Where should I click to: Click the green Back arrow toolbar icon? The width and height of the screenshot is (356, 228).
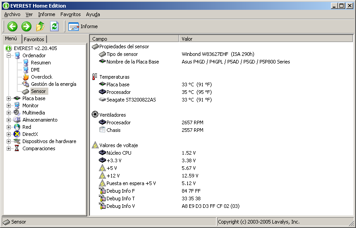click(13, 26)
